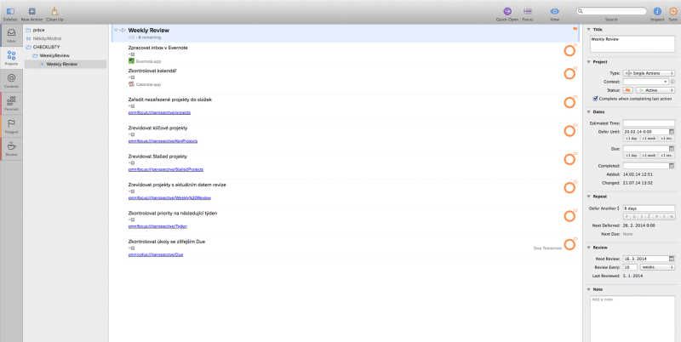Click the Focus toolbar icon
Screen dimensions: 681x342
[x=527, y=10]
